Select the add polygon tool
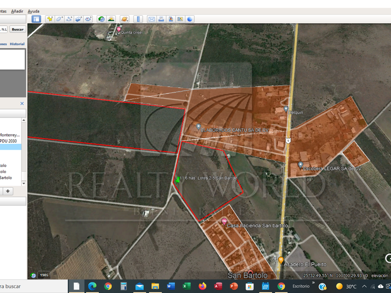391x293 pixels. [59, 19]
